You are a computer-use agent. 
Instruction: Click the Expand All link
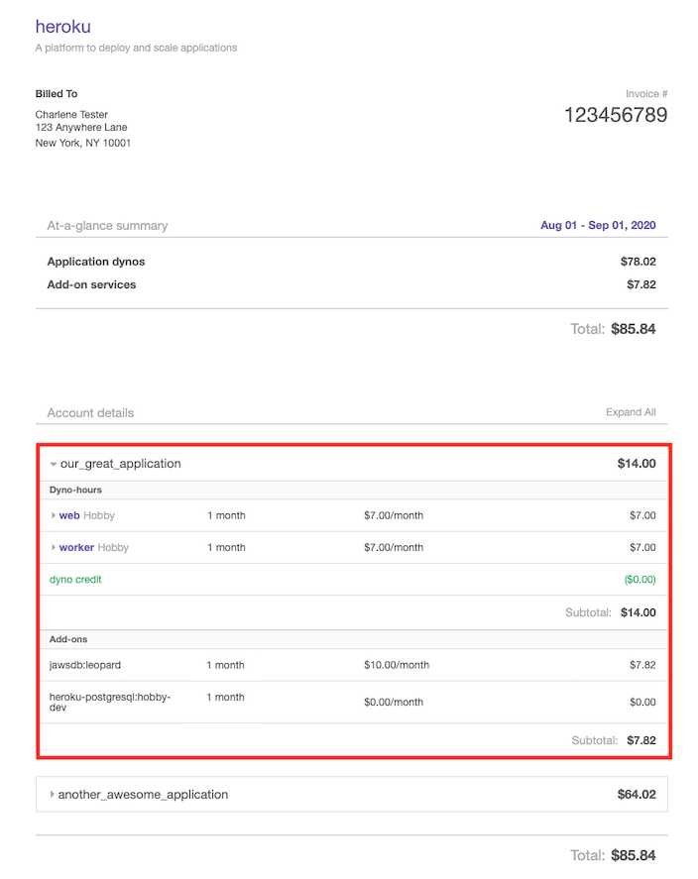click(x=630, y=412)
